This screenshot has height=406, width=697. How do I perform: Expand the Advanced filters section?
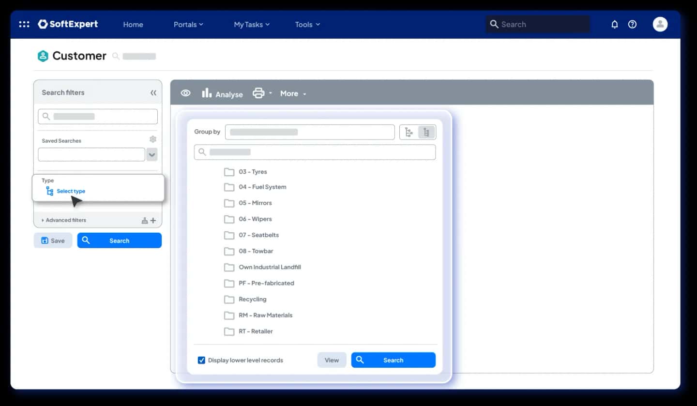(x=64, y=220)
